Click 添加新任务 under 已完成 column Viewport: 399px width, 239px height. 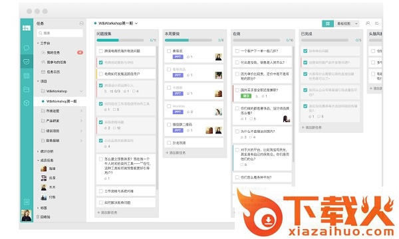[312, 127]
